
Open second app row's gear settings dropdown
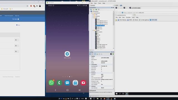click(17, 46)
